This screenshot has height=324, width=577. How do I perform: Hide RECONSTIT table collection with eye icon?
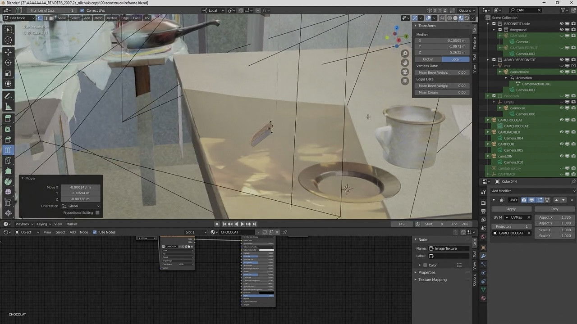562,23
